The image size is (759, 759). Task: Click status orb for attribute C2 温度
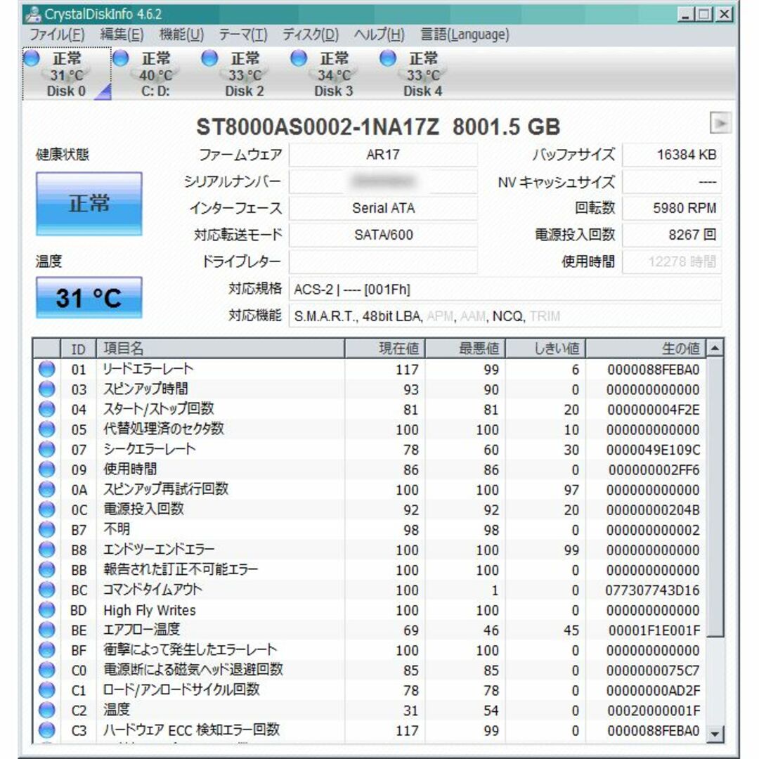[x=47, y=711]
